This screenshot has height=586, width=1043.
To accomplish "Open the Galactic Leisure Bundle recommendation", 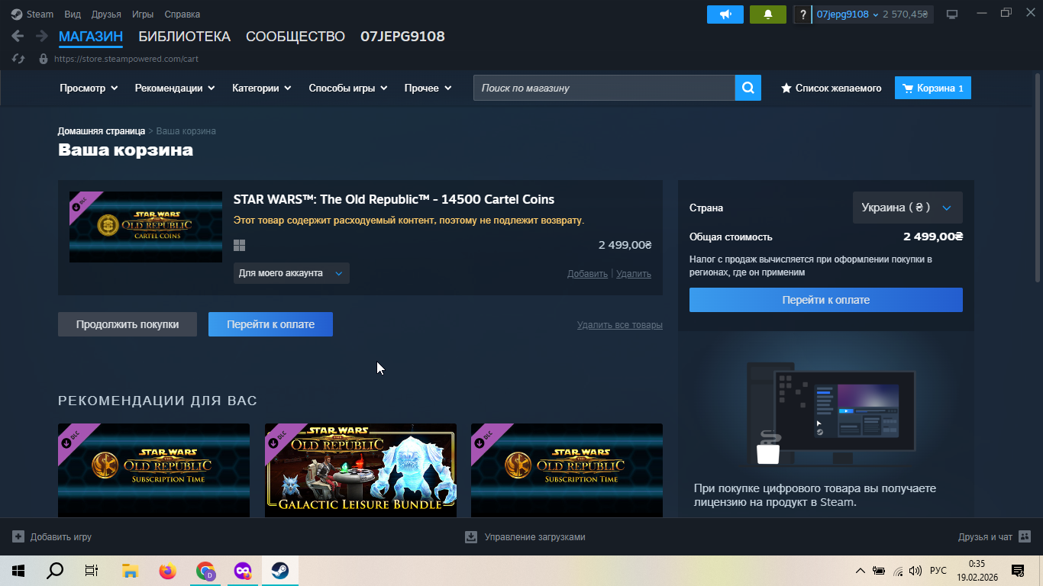I will tap(360, 470).
